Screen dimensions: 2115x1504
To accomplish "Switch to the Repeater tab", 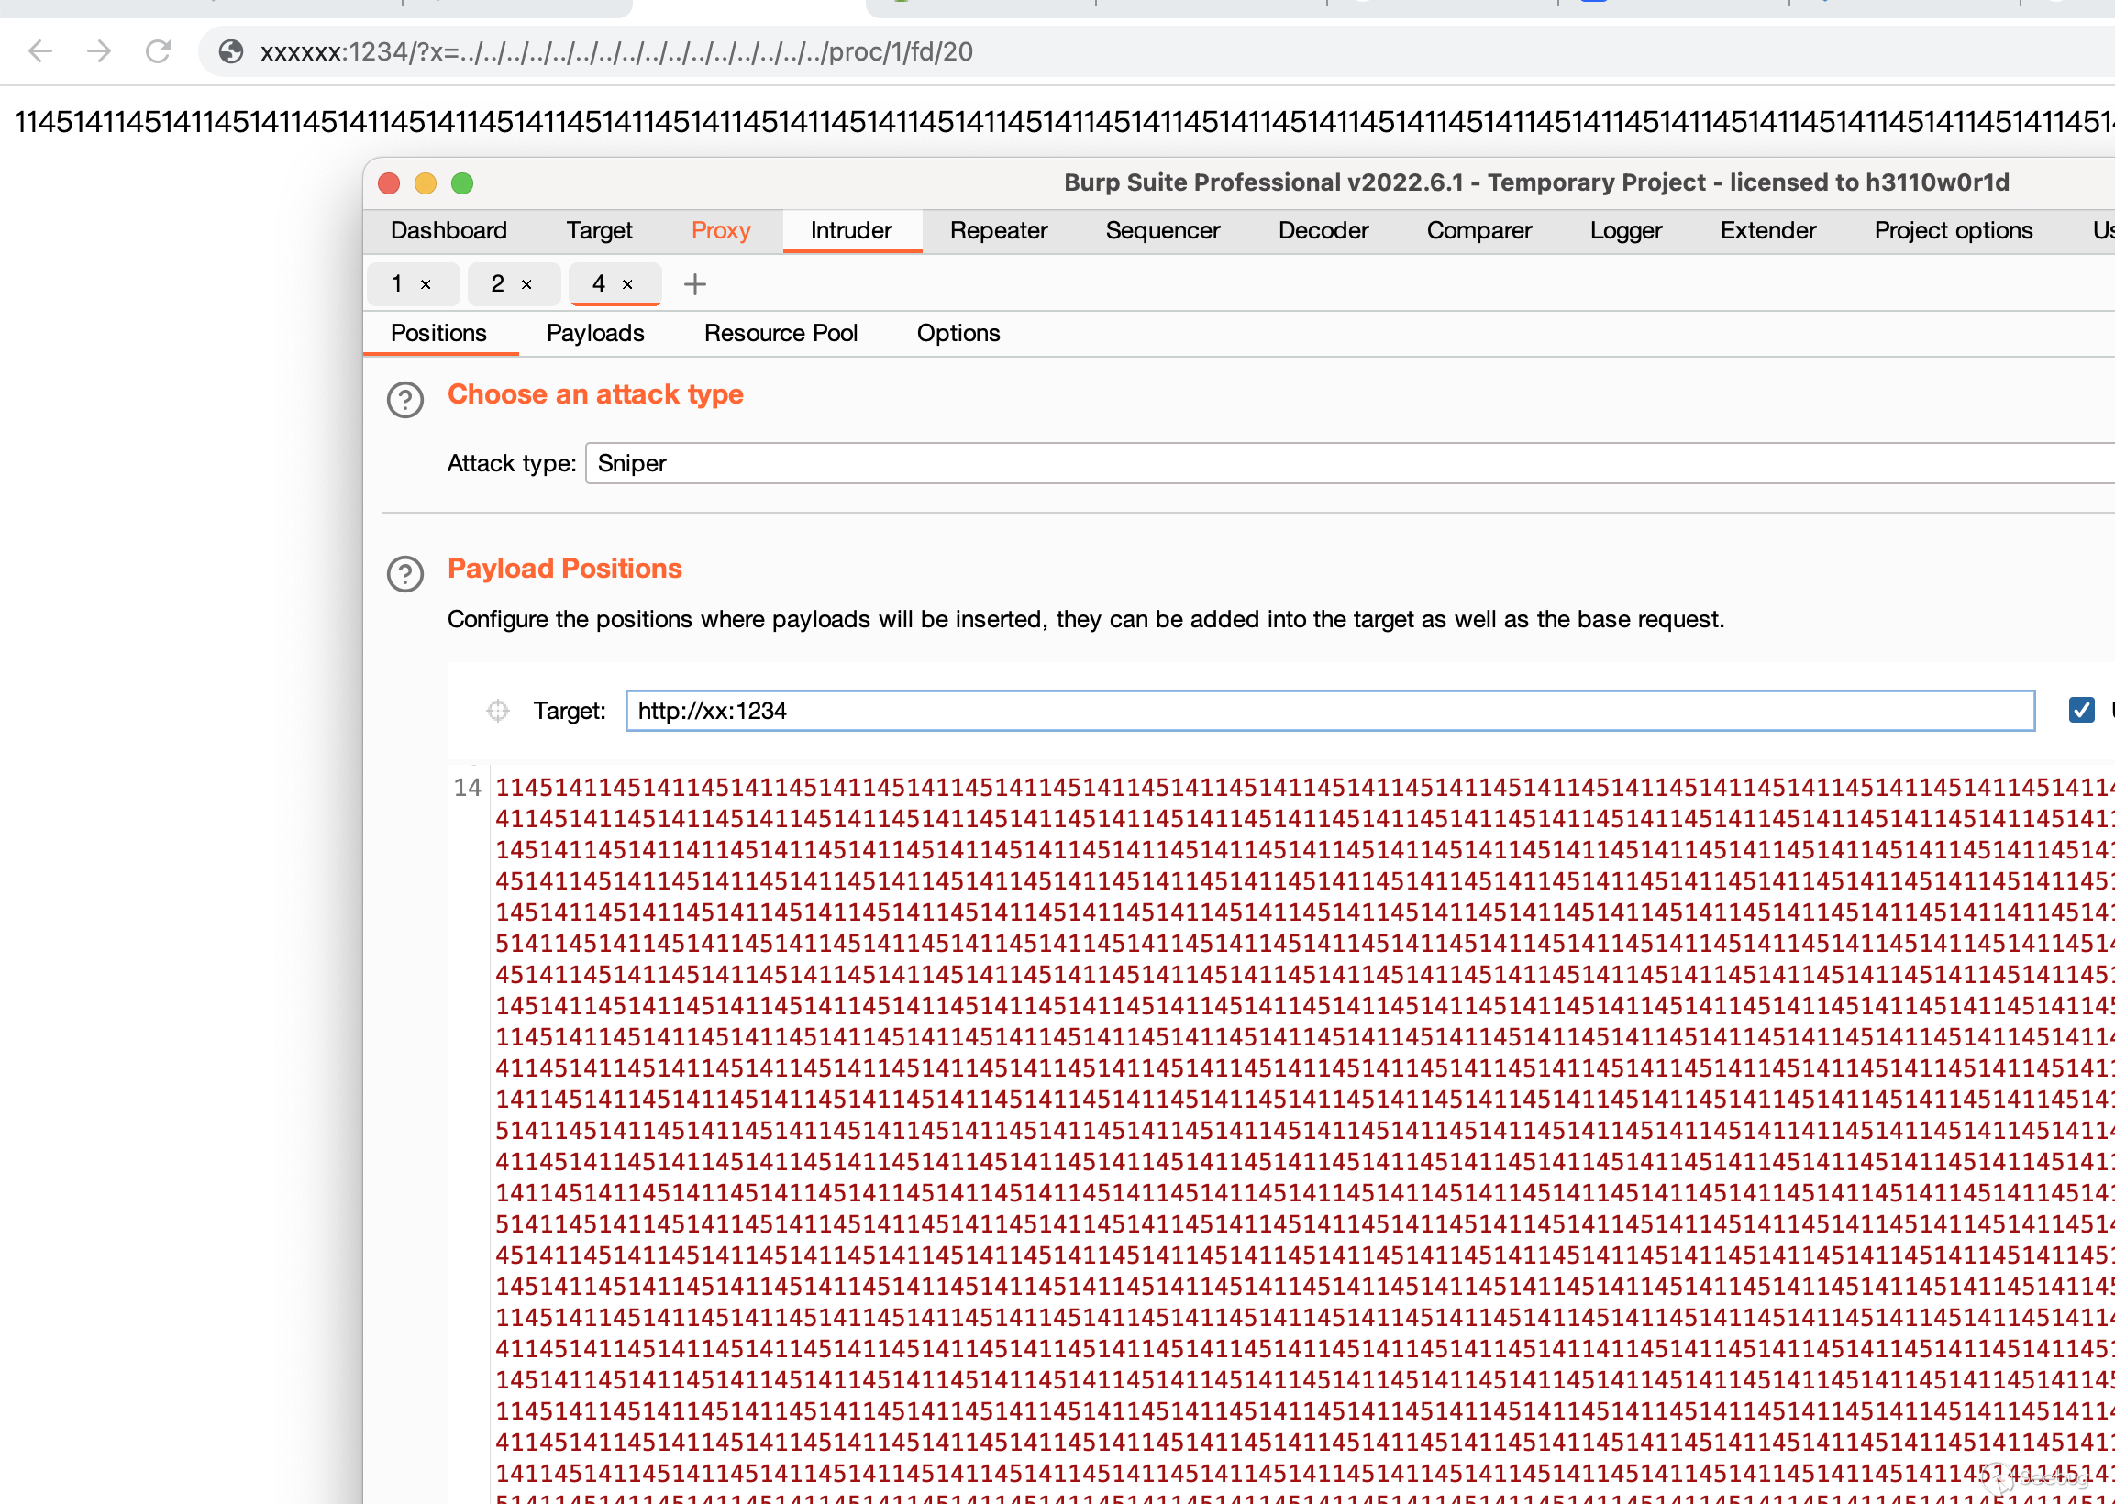I will coord(998,230).
